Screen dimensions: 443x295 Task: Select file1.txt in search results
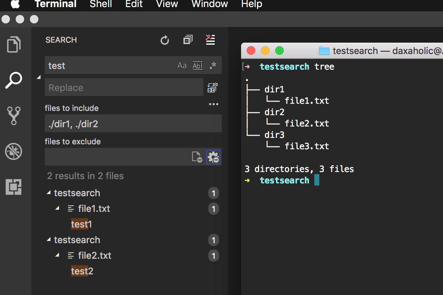pos(94,208)
